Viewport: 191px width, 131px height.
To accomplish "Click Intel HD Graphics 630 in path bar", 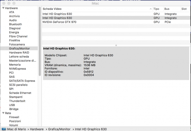I will pyautogui.click(x=91, y=129).
